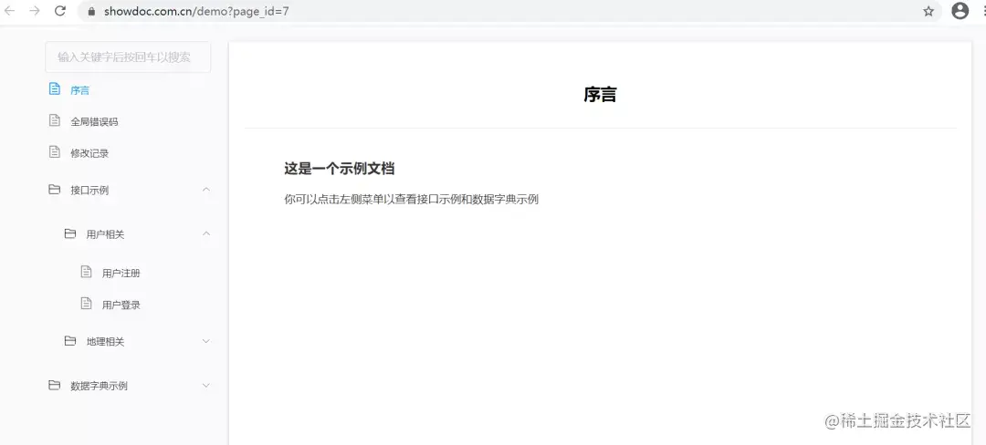The width and height of the screenshot is (986, 445).
Task: Expand 地理相关 using its chevron
Action: [205, 341]
